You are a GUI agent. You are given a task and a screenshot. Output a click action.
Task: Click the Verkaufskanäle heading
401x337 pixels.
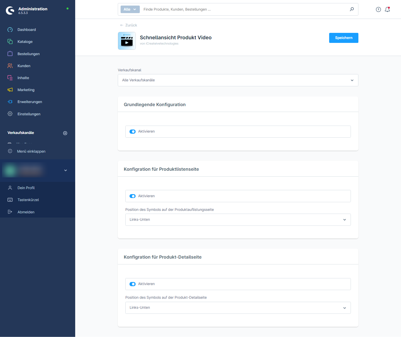pos(21,133)
